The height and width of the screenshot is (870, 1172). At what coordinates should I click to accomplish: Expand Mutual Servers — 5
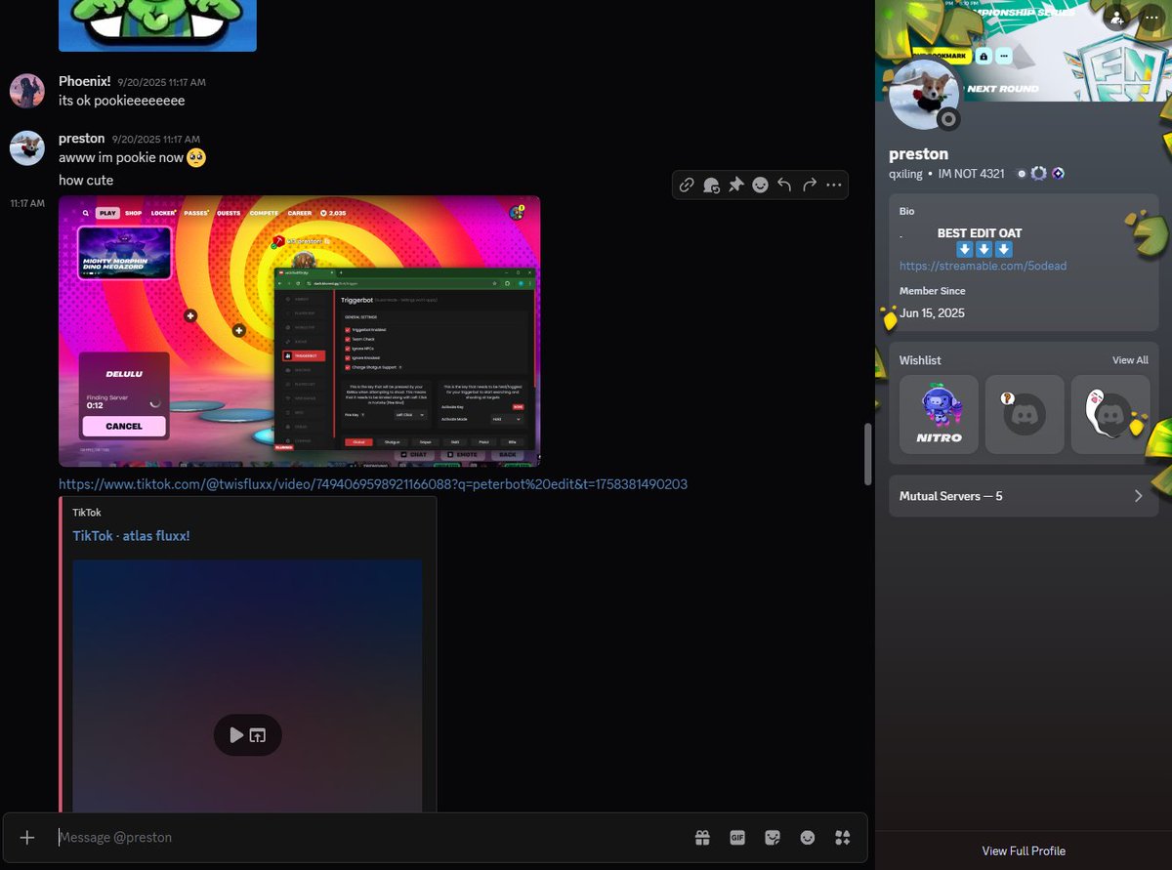[1024, 496]
